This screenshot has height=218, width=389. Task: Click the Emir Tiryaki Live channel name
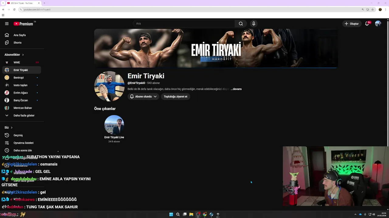tap(114, 137)
